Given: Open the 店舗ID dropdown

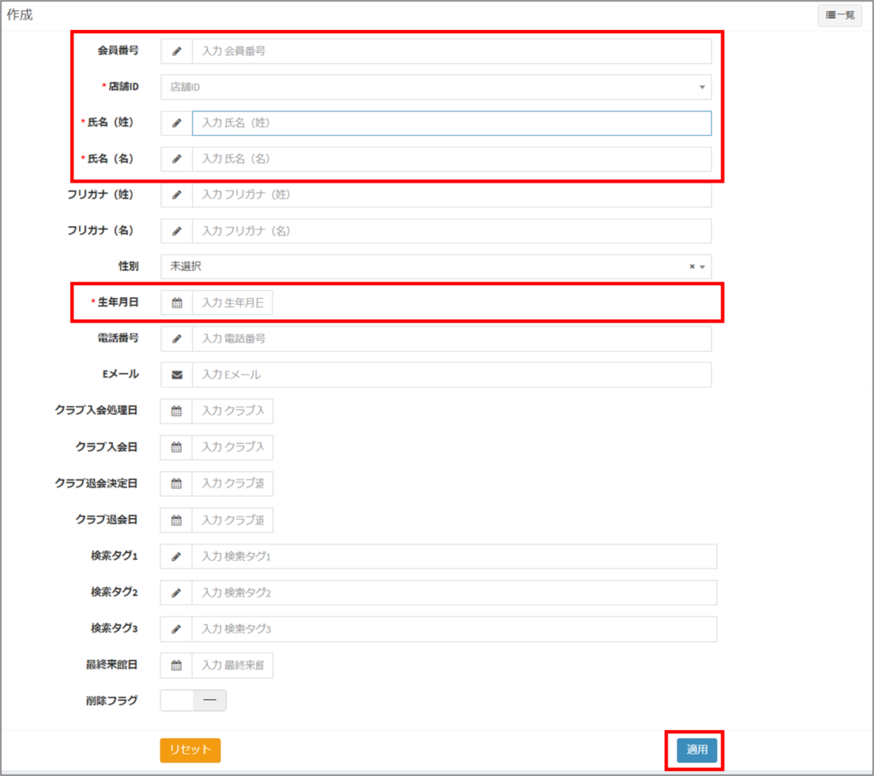Looking at the screenshot, I should click(x=435, y=87).
